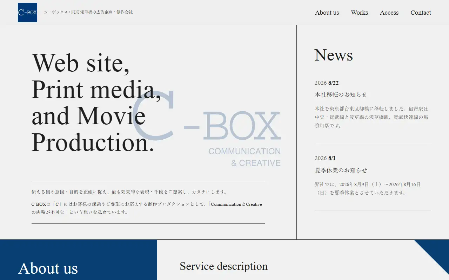The height and width of the screenshot is (280, 449).
Task: Click the 2026 8/22 news date
Action: pos(327,83)
